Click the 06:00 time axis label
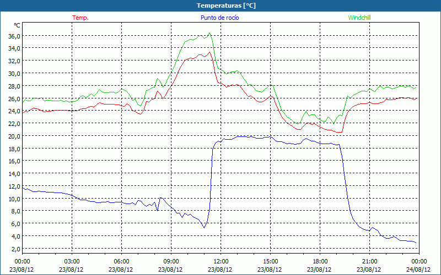441x275 pixels. coord(121,261)
